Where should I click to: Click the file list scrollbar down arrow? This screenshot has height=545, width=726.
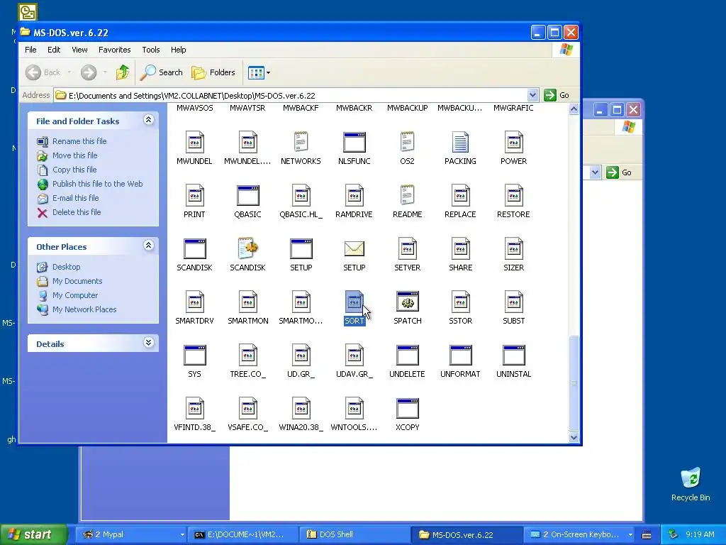pyautogui.click(x=574, y=437)
